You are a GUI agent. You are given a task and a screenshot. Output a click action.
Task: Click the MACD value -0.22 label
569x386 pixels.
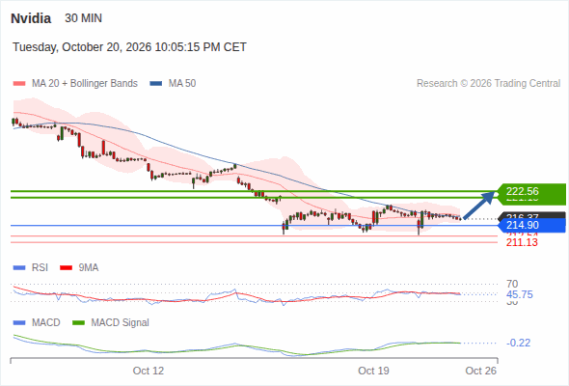[x=518, y=343]
